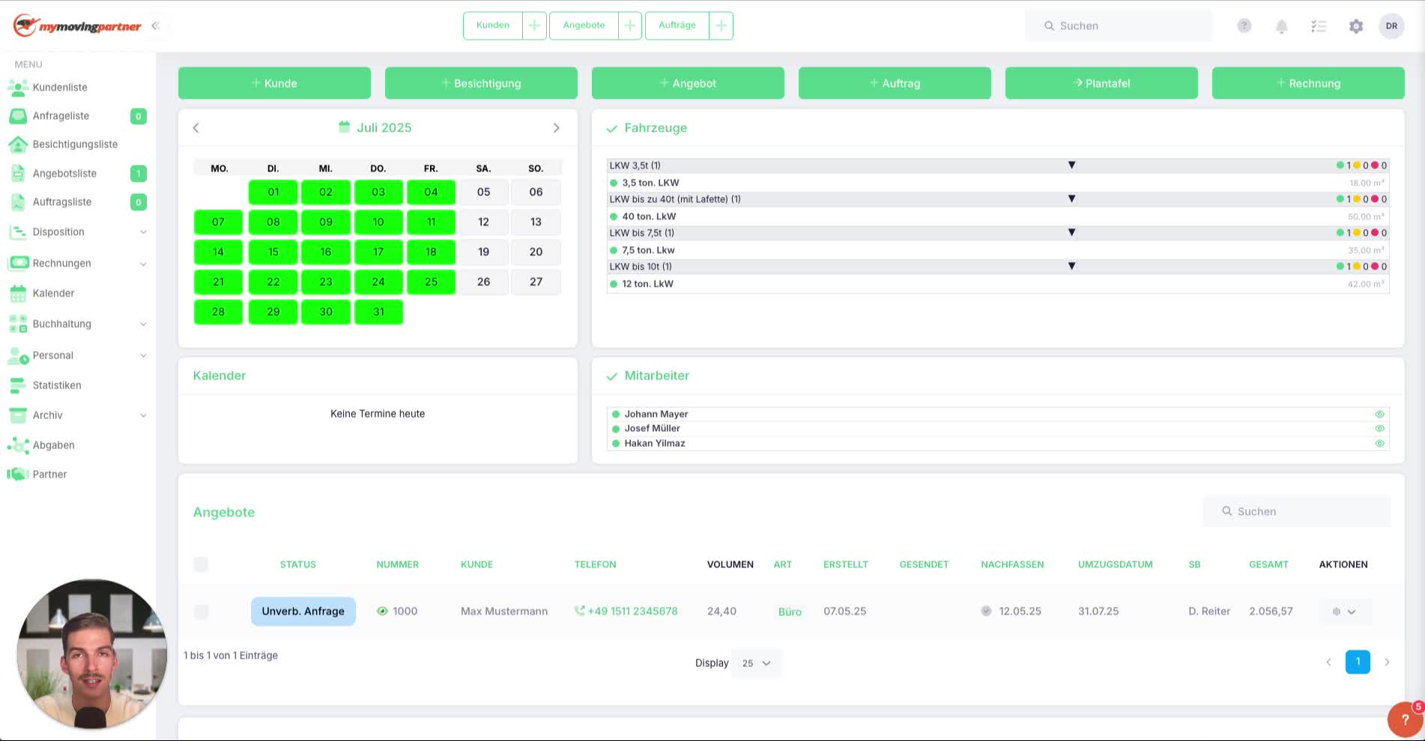This screenshot has height=741, width=1425.
Task: Click the plus icon next to Kunden
Action: click(x=534, y=25)
